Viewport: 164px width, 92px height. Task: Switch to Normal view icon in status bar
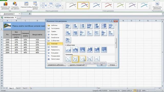[135, 91]
